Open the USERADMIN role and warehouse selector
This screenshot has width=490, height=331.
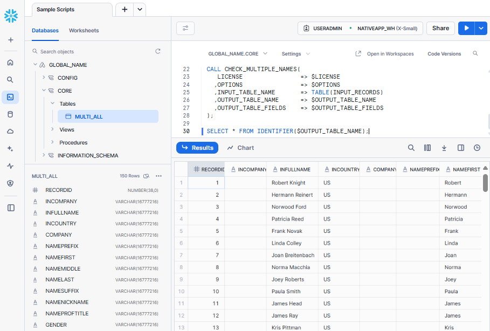point(360,29)
